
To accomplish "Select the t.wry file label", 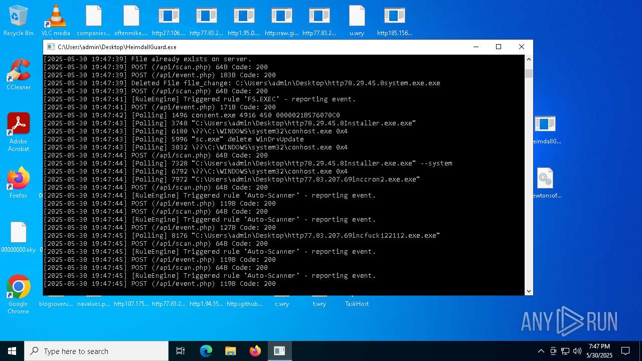I will coord(319,304).
